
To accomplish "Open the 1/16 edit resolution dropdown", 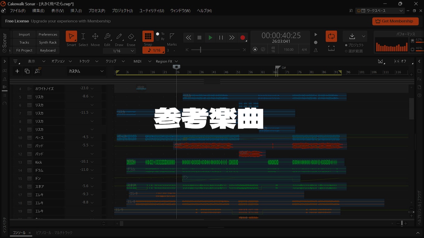I will click(119, 51).
